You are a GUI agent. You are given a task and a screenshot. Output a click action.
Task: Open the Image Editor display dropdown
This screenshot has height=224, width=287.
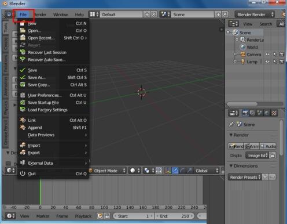(x=257, y=156)
